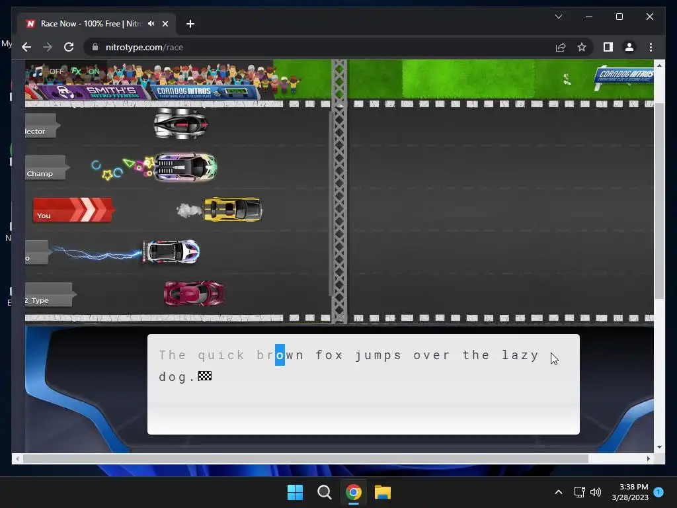Go forward in browser history

pyautogui.click(x=48, y=47)
